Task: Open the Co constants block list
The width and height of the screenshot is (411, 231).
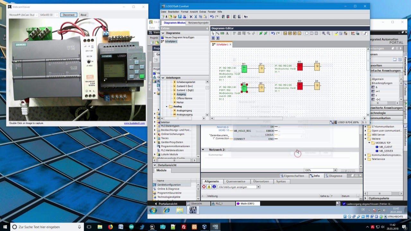Action: click(285, 33)
